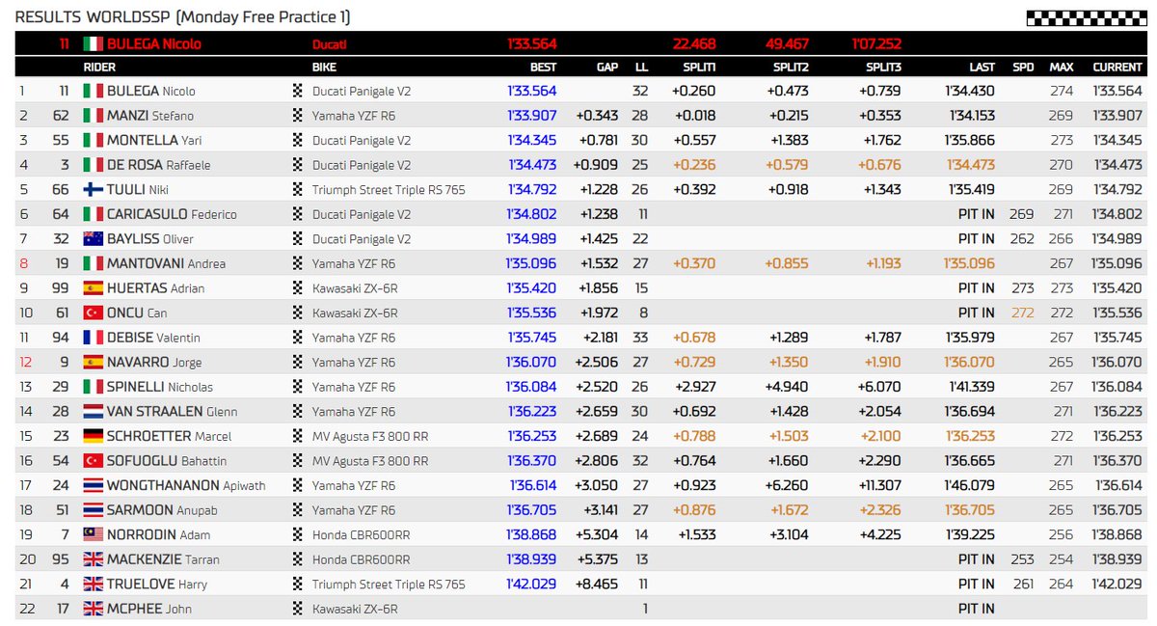Viewport: 1157px width, 626px height.
Task: Click the chequered flag icon at top right
Action: (x=1085, y=16)
